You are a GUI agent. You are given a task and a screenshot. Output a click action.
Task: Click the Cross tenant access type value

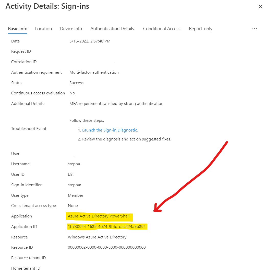[x=73, y=205]
